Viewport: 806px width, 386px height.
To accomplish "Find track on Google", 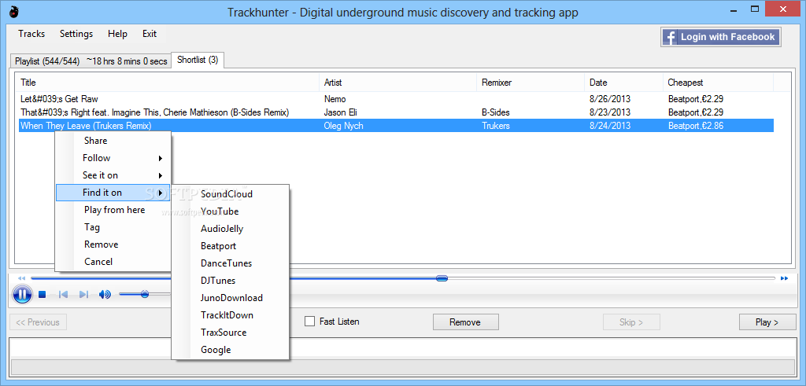I will (231, 350).
